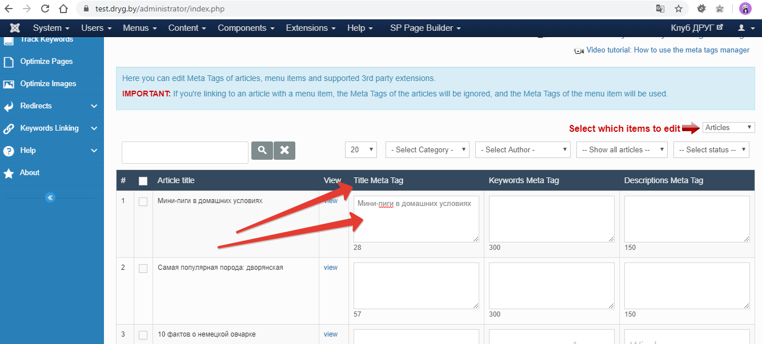The width and height of the screenshot is (762, 344).
Task: Click Keywords Meta Tag field for Мини-пиги
Action: pos(552,219)
